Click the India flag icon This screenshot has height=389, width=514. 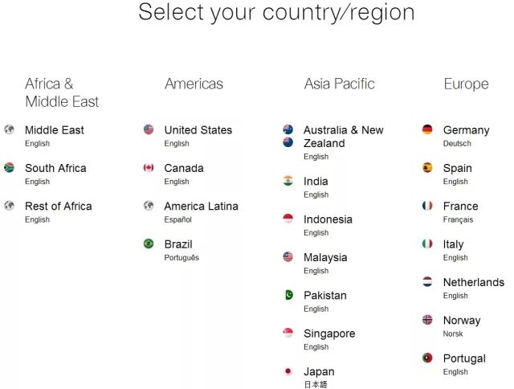(x=288, y=181)
